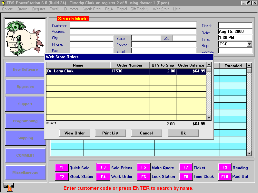Open the Help menu

[x=176, y=9]
